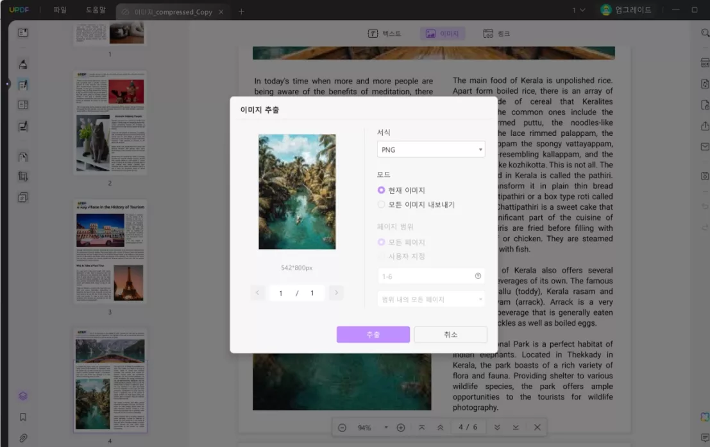Select 모든 페이지 radio option

(381, 242)
